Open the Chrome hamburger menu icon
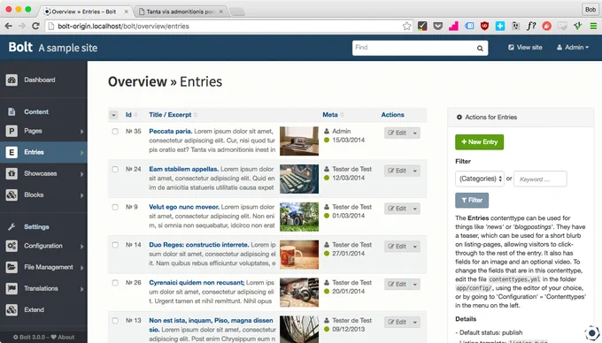This screenshot has height=343, width=602. 593,26
